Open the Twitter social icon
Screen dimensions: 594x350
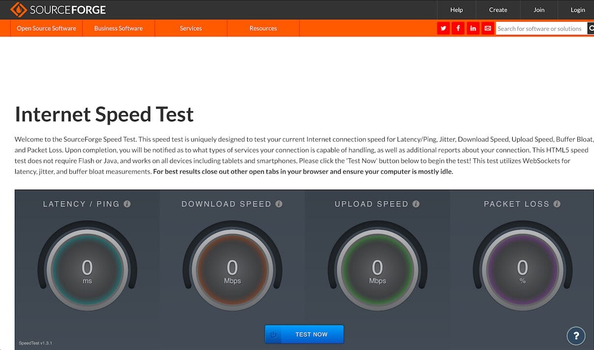point(443,29)
